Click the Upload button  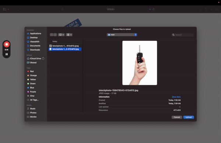click(189, 117)
